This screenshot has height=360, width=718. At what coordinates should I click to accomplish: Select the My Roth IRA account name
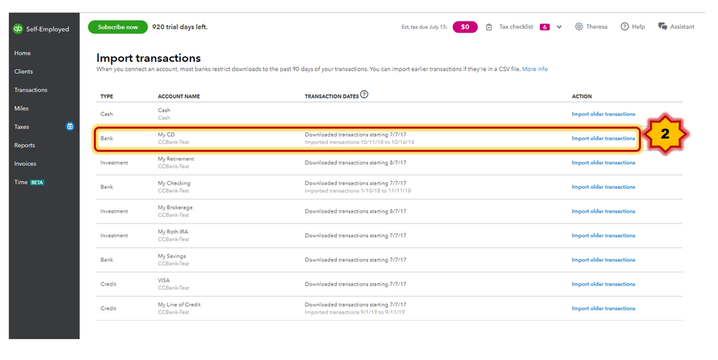coord(172,232)
